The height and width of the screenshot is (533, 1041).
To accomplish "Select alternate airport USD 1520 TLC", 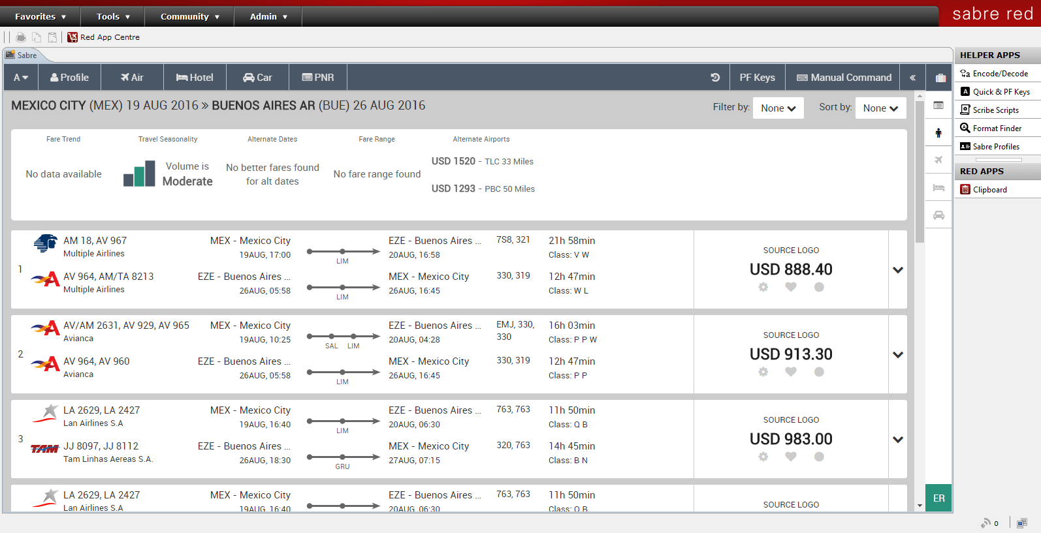I will click(x=483, y=161).
